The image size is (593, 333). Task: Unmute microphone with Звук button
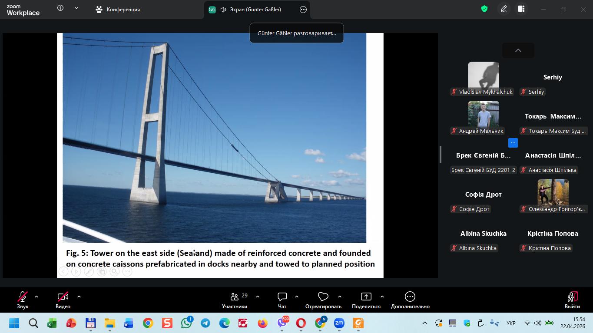(23, 297)
